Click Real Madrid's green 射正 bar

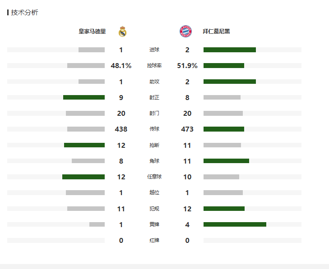click(x=84, y=97)
